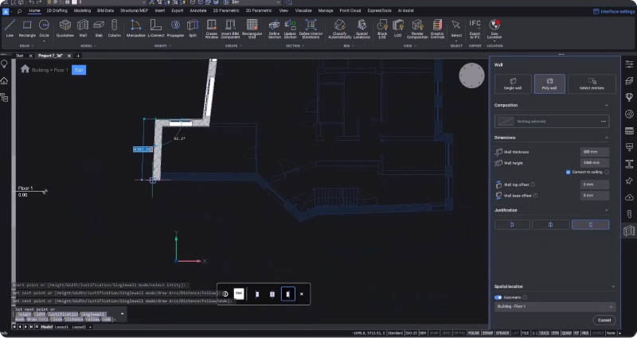Viewport: 637px width, 338px height.
Task: Toggle QUAD in status bar
Action: point(566,333)
